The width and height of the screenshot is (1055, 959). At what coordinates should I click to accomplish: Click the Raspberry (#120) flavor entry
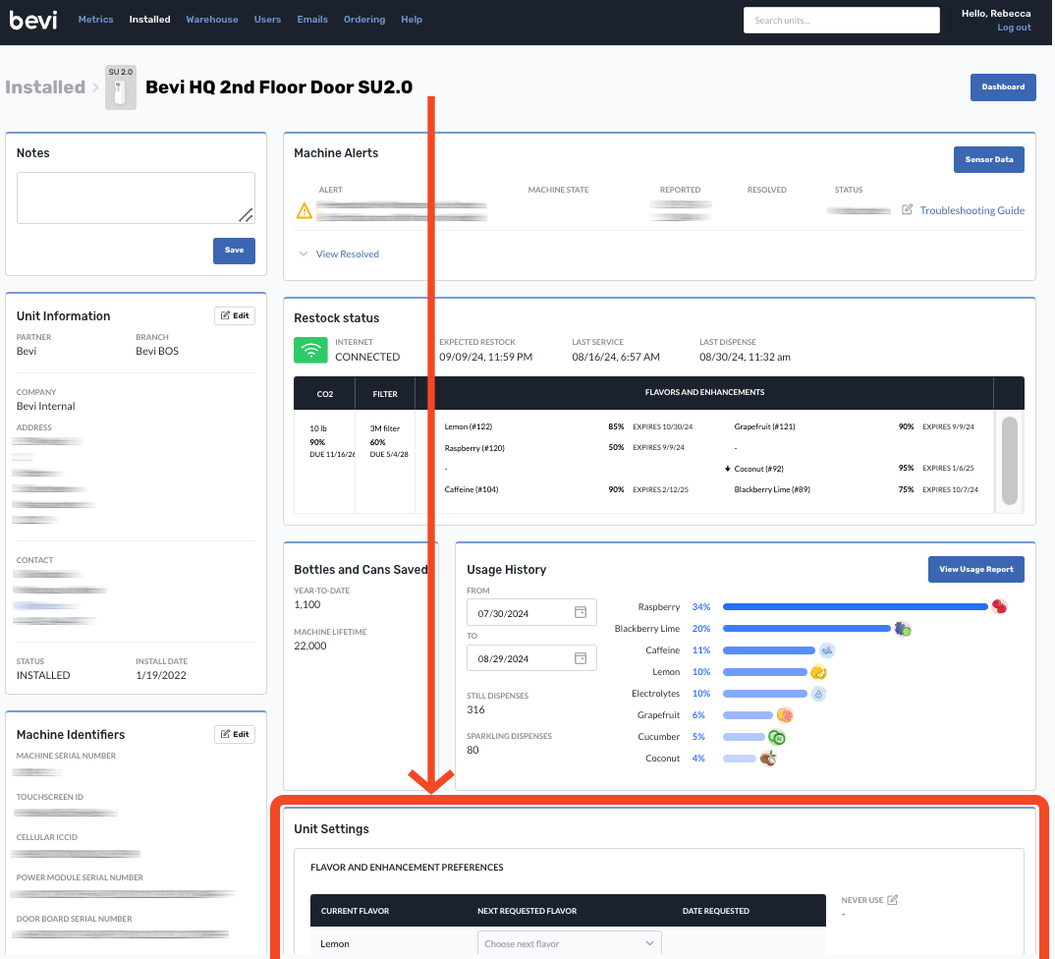[x=474, y=448]
